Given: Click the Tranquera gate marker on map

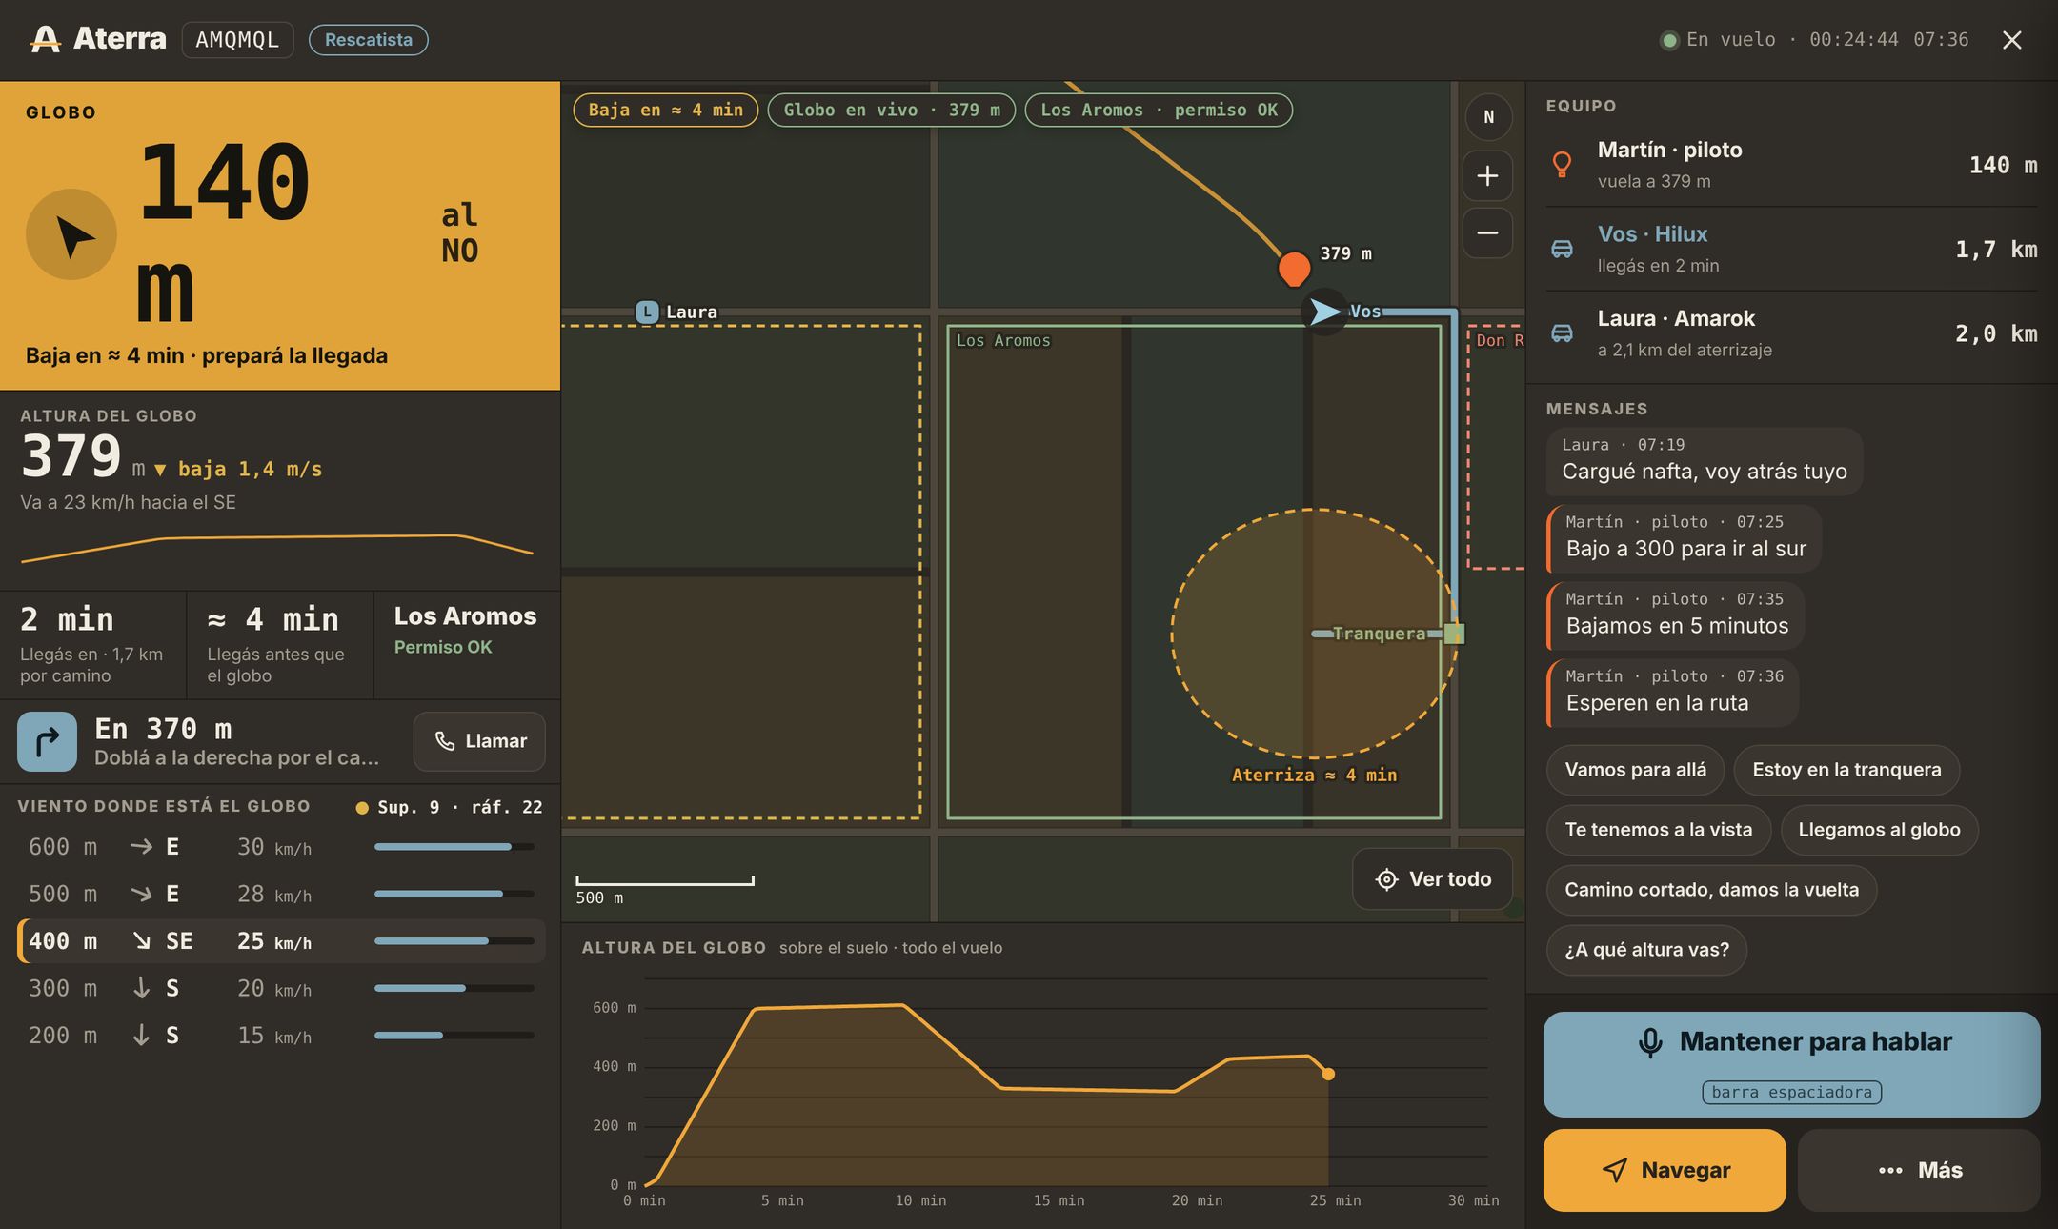Looking at the screenshot, I should click(x=1454, y=634).
